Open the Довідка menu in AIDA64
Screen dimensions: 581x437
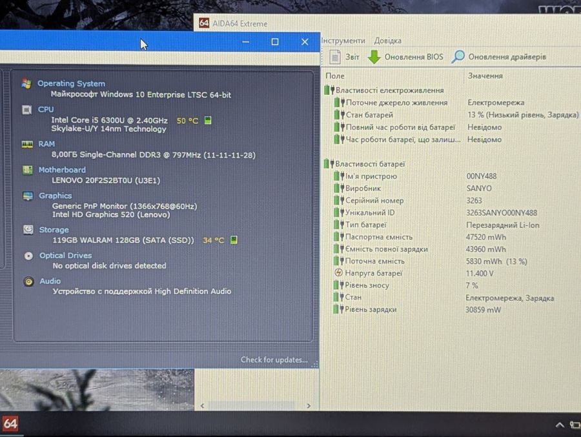pyautogui.click(x=387, y=41)
